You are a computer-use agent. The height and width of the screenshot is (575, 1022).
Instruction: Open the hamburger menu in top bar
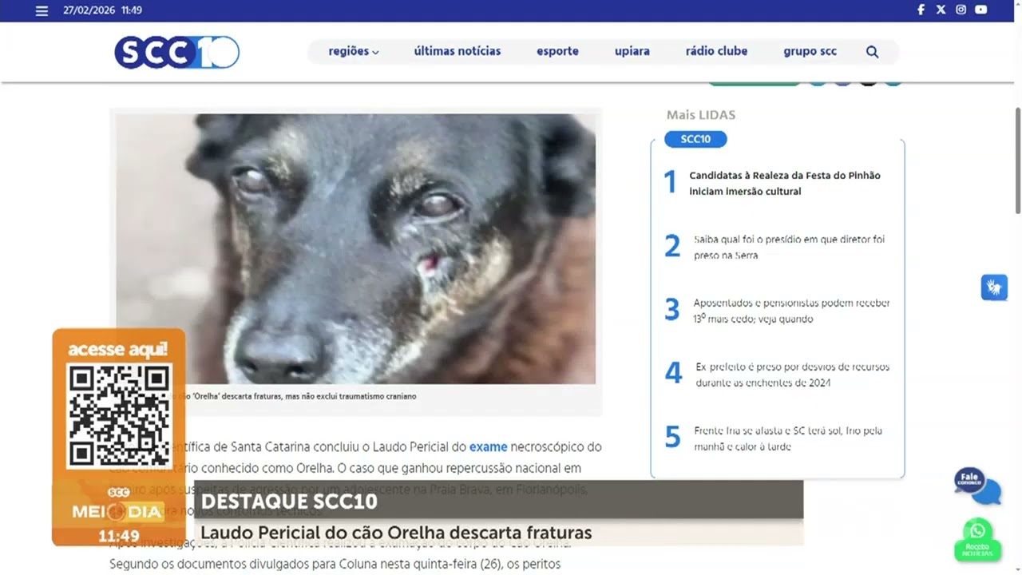pyautogui.click(x=42, y=10)
